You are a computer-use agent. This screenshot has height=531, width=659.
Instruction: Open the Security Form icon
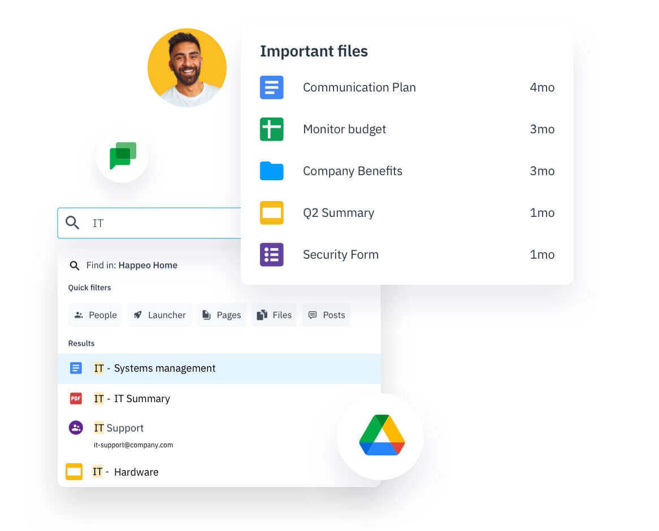click(x=271, y=255)
